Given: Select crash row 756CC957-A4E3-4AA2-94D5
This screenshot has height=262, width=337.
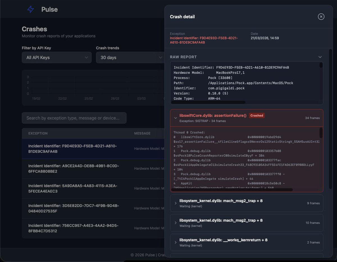Looking at the screenshot, I should pos(93,228).
